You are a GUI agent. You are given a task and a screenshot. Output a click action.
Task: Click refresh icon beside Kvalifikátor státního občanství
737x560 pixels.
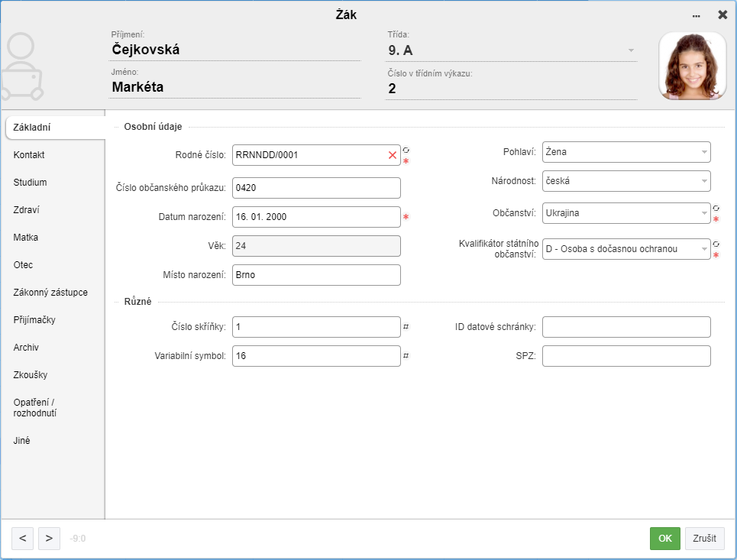(x=716, y=244)
